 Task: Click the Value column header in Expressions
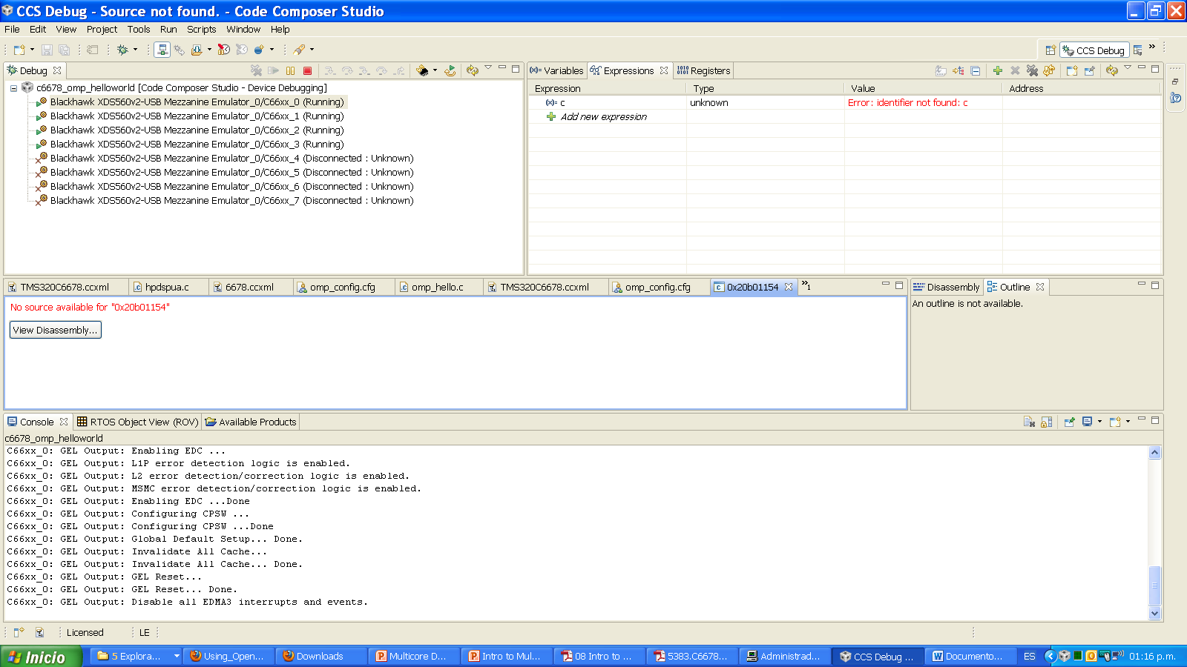tap(923, 88)
